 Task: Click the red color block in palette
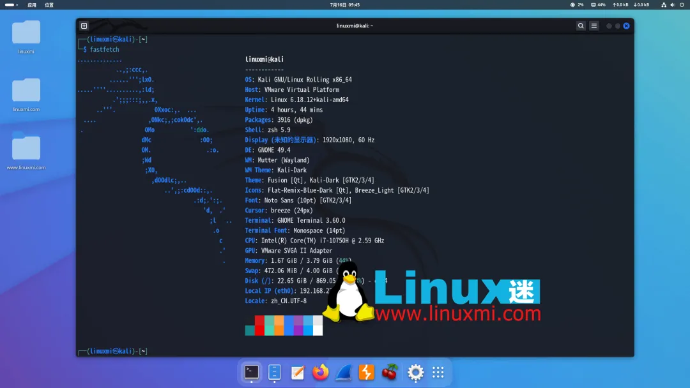tap(259, 325)
